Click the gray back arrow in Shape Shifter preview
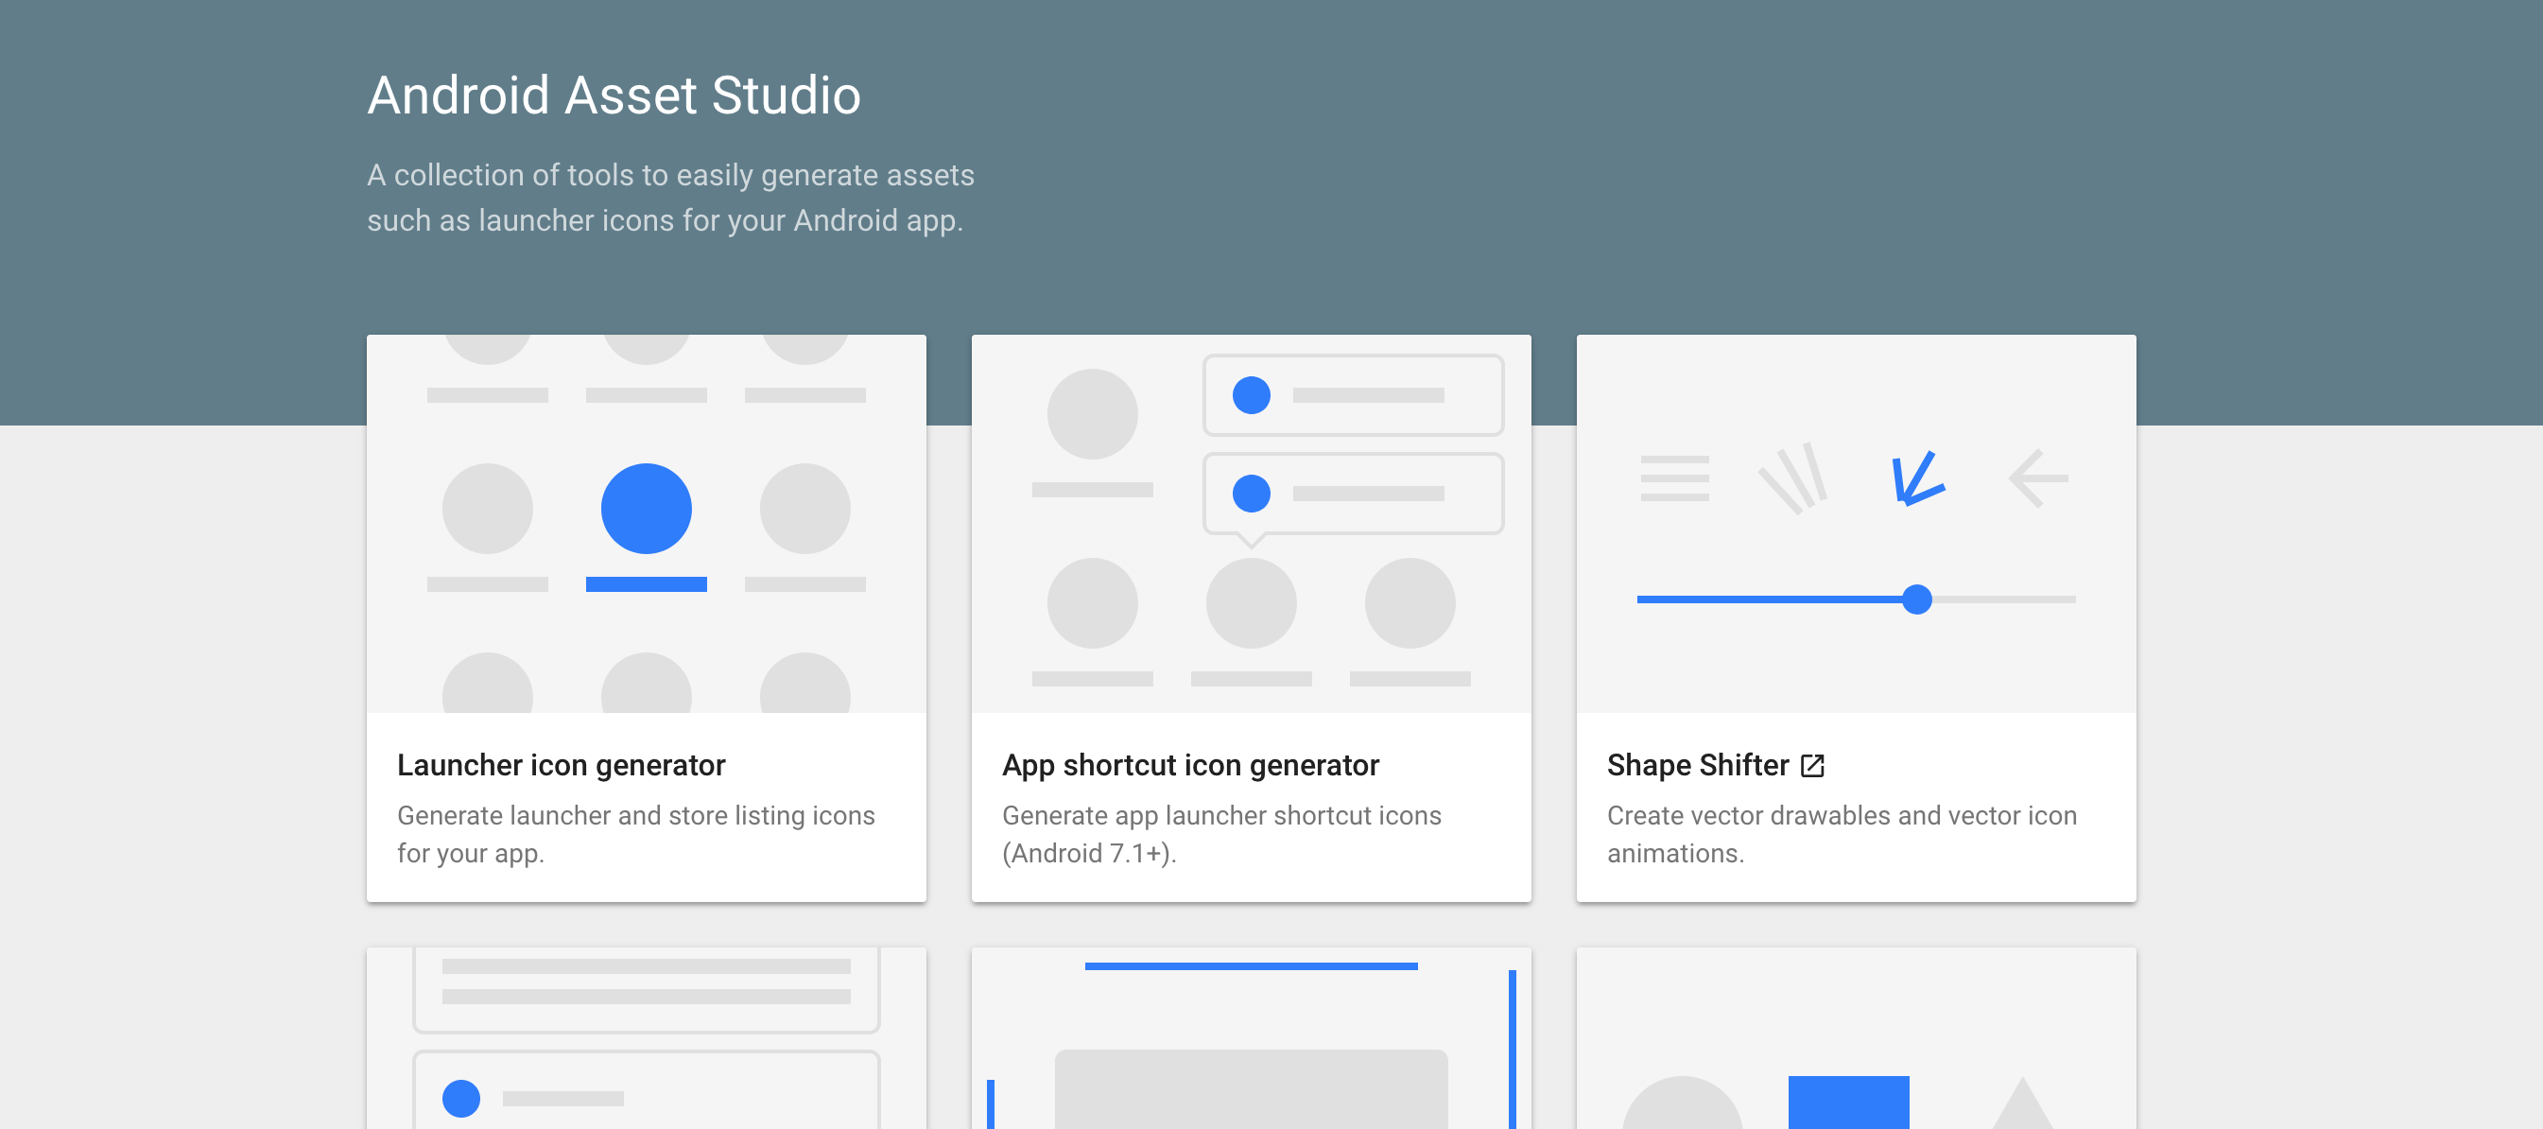The width and height of the screenshot is (2543, 1129). point(2036,478)
